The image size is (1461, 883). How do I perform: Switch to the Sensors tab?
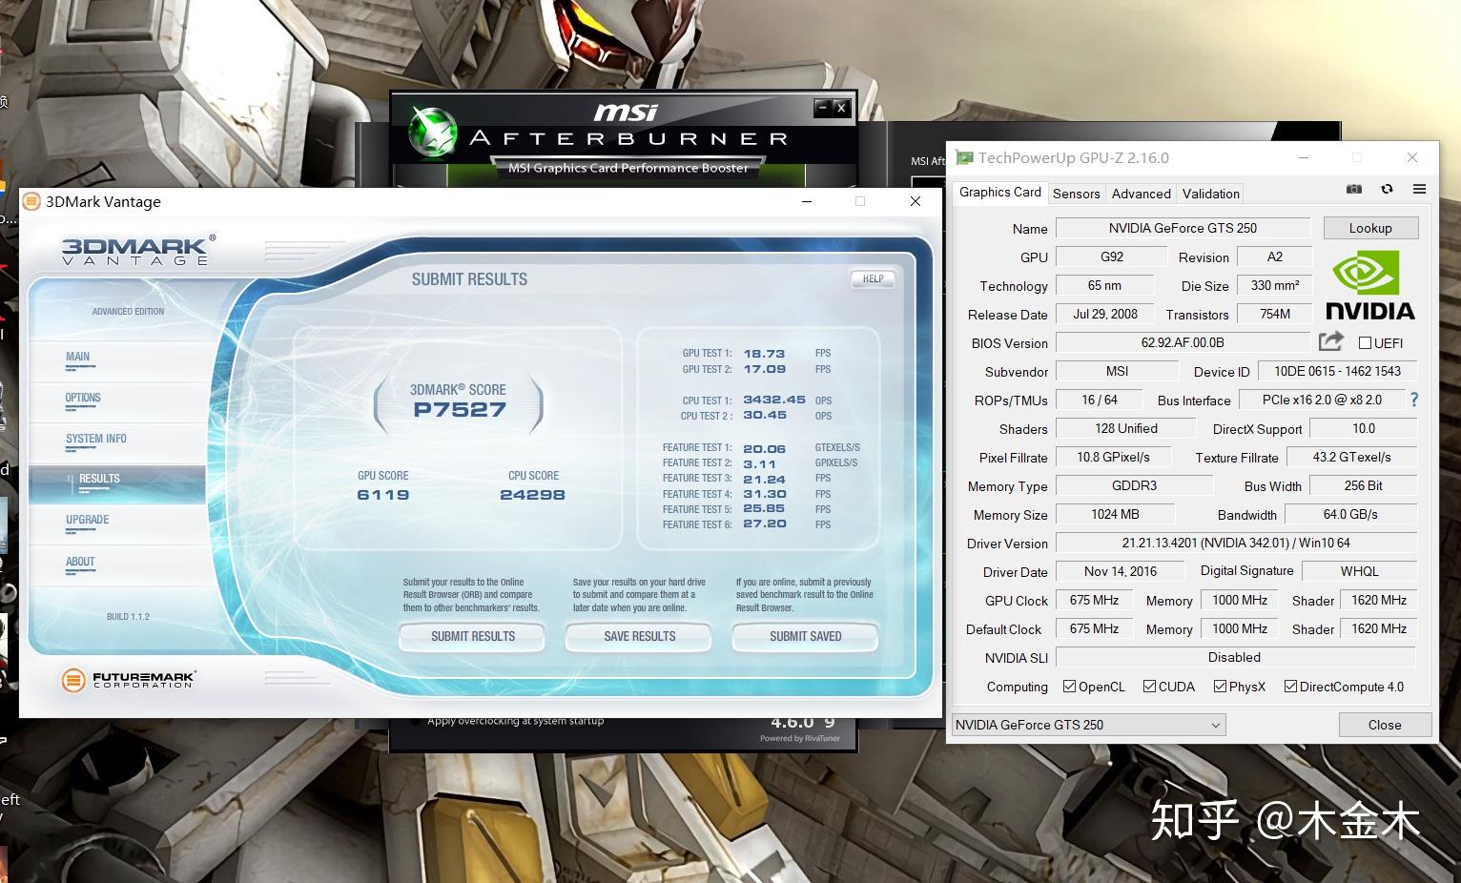pyautogui.click(x=1076, y=194)
